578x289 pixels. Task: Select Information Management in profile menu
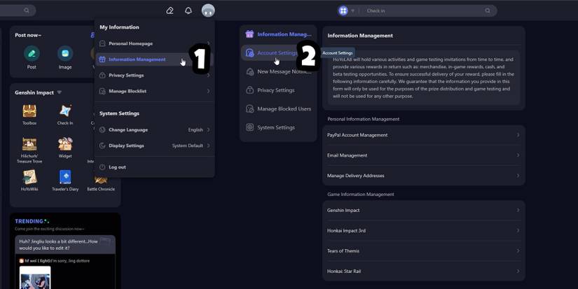137,59
